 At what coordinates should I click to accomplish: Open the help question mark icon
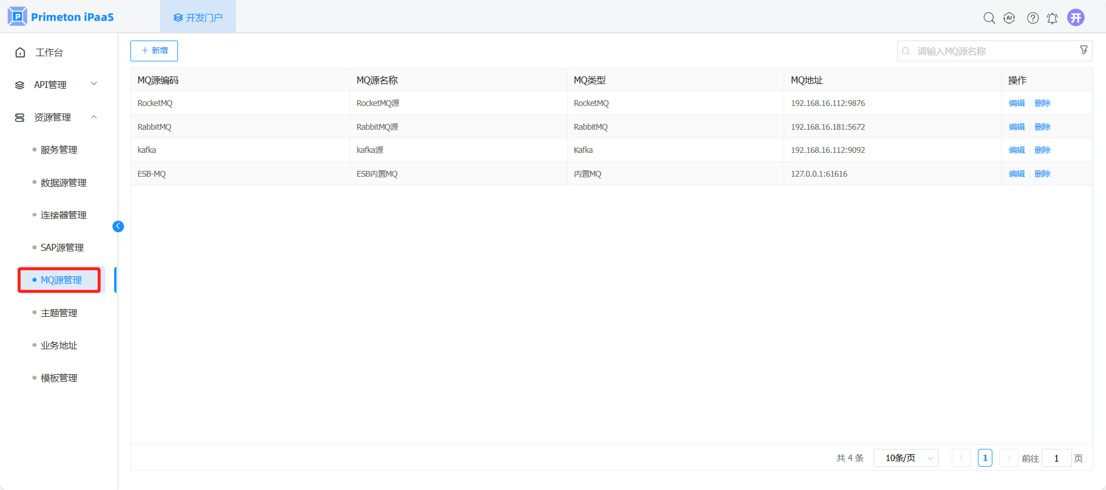coord(1032,18)
